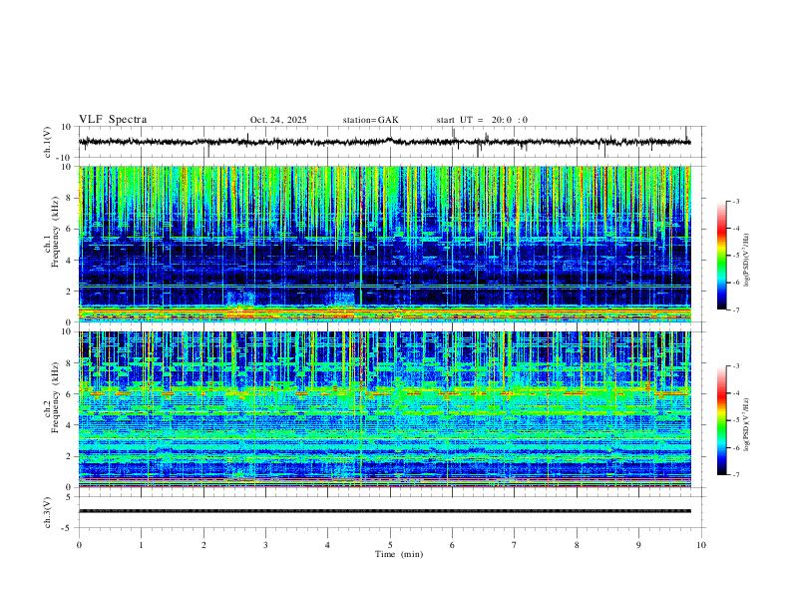Viewport: 790px width, 611px height.
Task: Click the lower PSD color bar
Action: point(722,420)
